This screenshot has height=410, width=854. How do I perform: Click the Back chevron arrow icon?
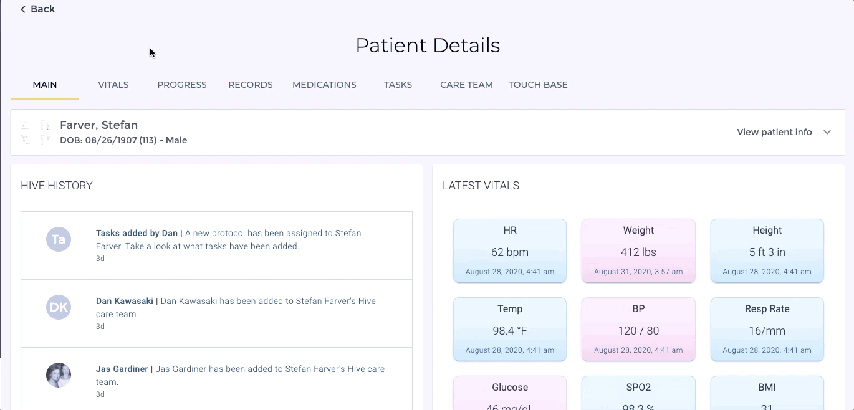click(23, 9)
